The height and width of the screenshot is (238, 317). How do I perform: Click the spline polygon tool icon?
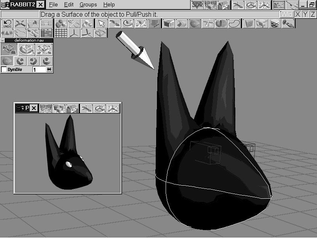coord(235,23)
